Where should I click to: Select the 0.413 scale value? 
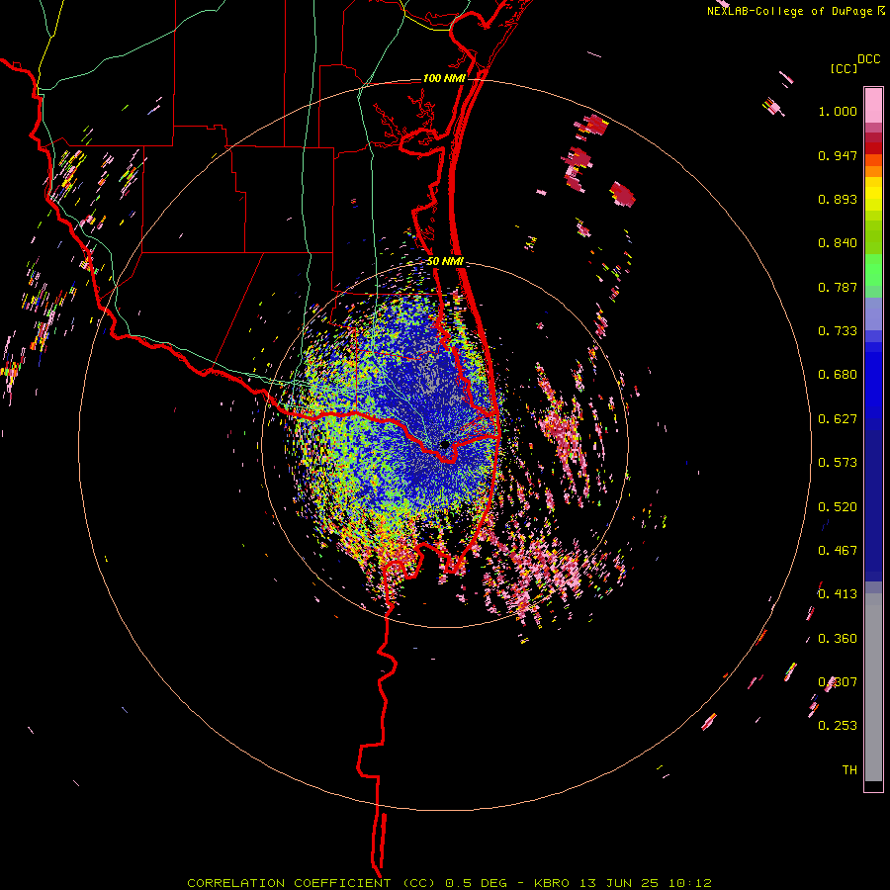coord(838,594)
